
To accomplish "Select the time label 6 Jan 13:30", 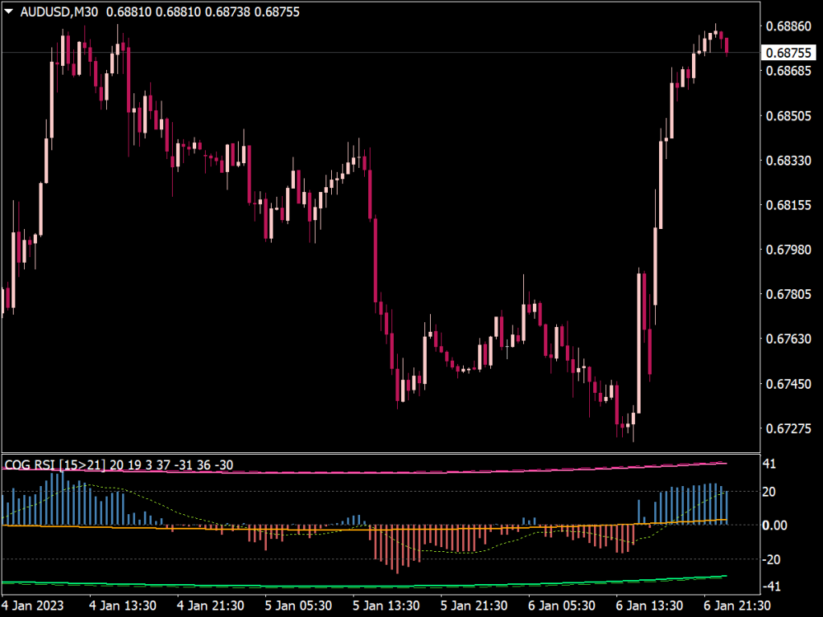I will (649, 606).
